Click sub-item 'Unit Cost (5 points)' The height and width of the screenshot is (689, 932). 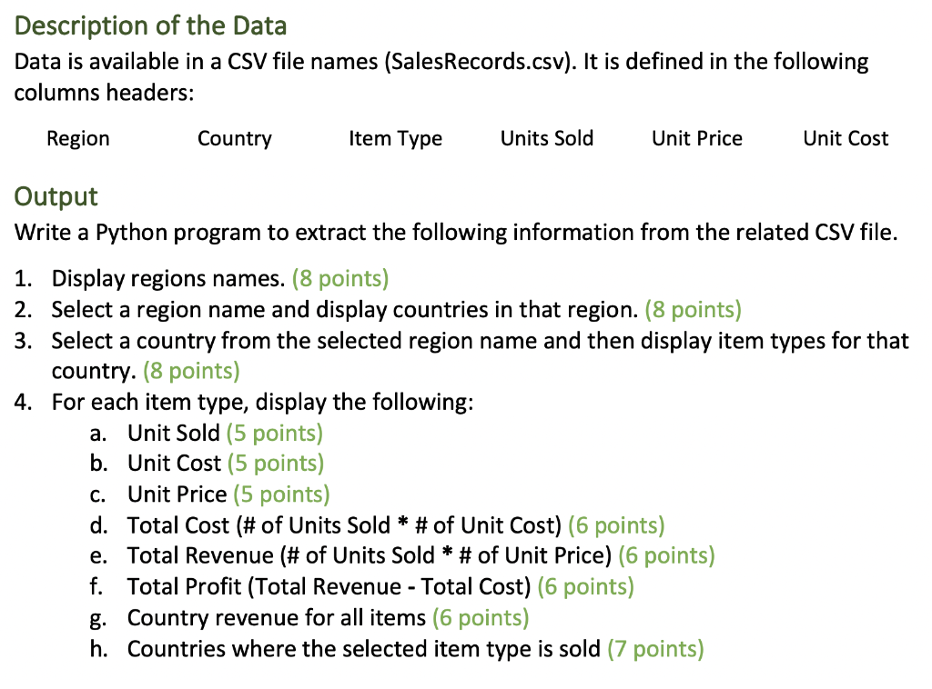pos(226,464)
